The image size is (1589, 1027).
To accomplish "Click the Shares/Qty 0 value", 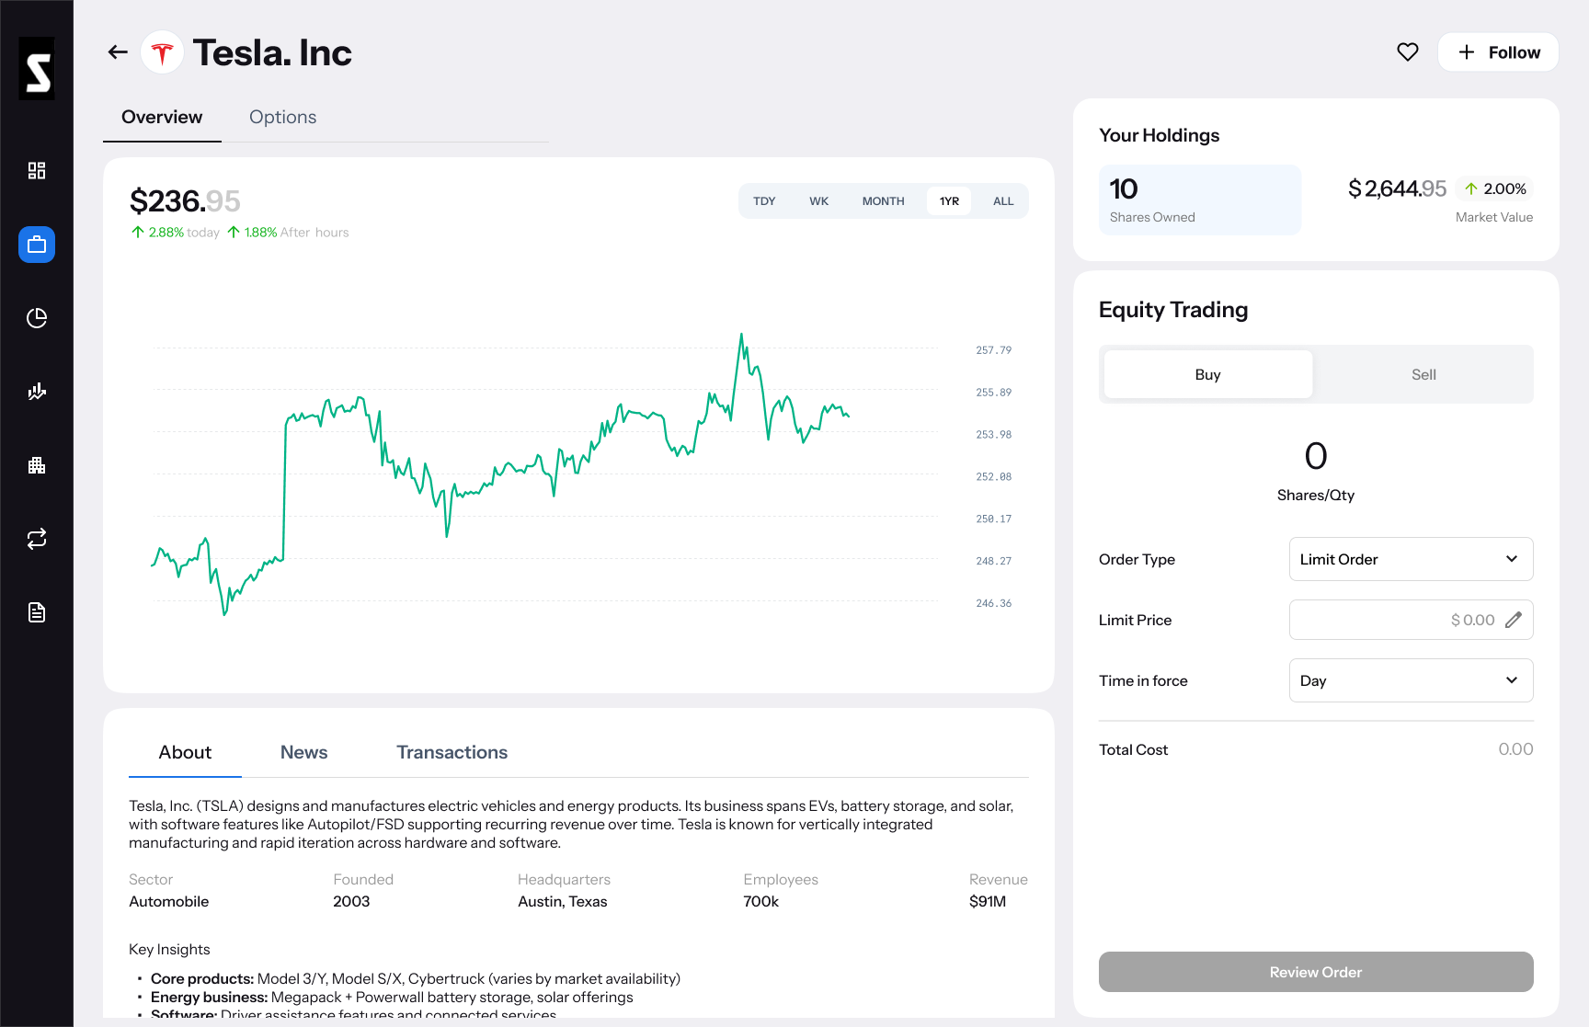I will coord(1316,456).
